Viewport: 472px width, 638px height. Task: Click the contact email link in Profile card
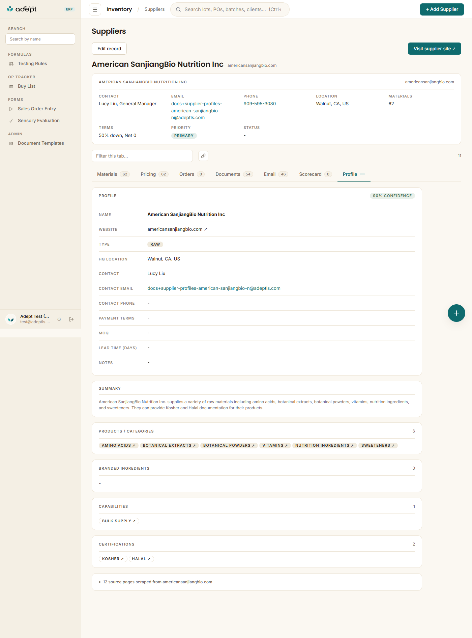214,288
